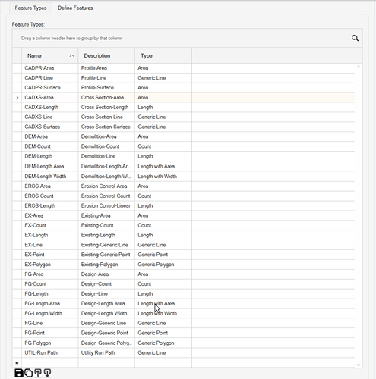Click the empty new-row Name cell

(x=50, y=363)
